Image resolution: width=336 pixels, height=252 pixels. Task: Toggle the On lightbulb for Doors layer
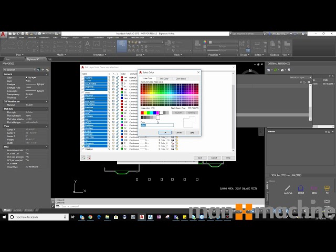109,92
